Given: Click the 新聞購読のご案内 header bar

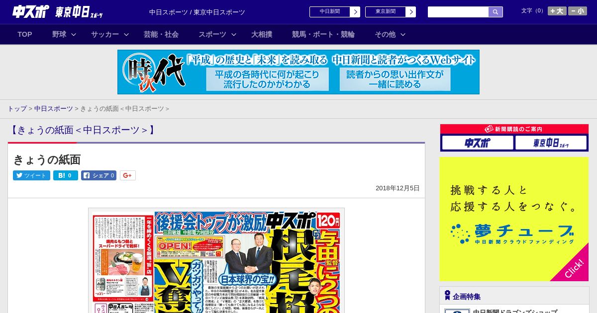Looking at the screenshot, I should [514, 129].
